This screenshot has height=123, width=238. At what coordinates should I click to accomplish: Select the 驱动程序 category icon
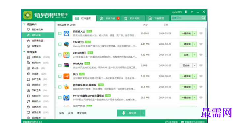pos(28,118)
